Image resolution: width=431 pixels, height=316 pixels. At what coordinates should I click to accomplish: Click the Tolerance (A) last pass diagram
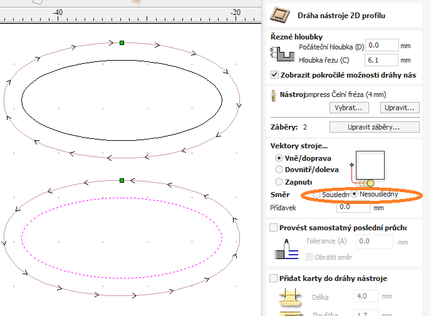285,249
